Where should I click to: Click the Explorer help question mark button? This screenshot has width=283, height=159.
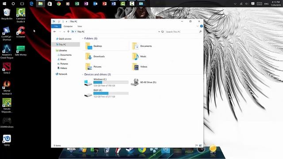point(202,26)
